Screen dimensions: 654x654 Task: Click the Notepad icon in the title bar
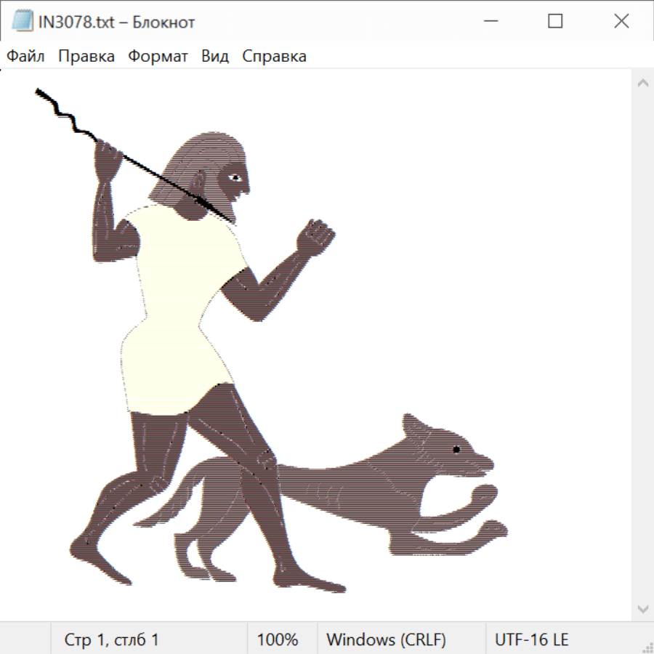tap(22, 22)
